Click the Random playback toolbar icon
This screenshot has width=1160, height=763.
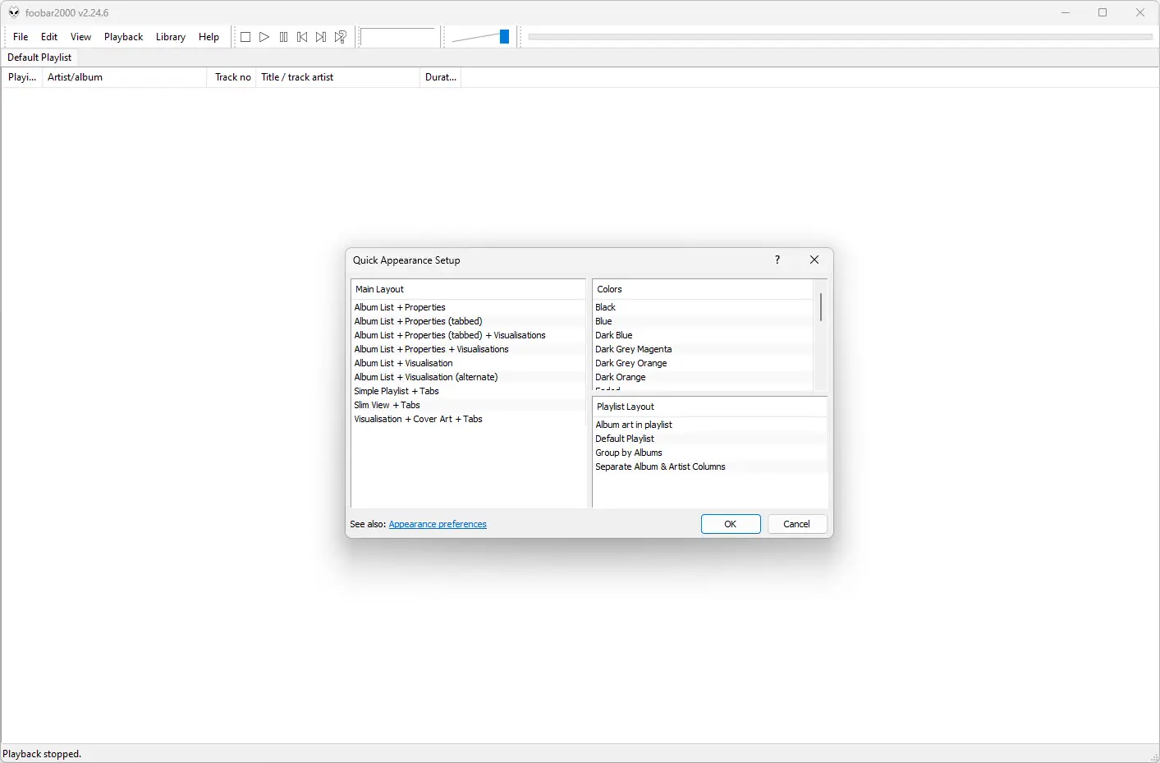coord(340,37)
